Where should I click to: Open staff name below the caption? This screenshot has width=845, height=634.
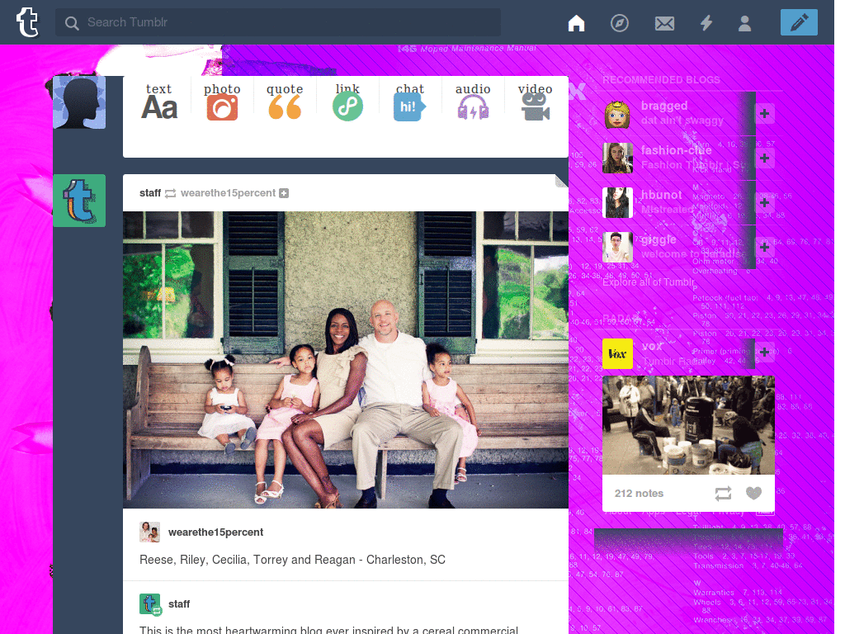click(179, 603)
